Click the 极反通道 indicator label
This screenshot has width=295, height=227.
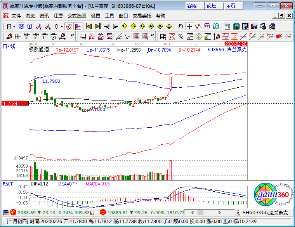pyautogui.click(x=39, y=49)
